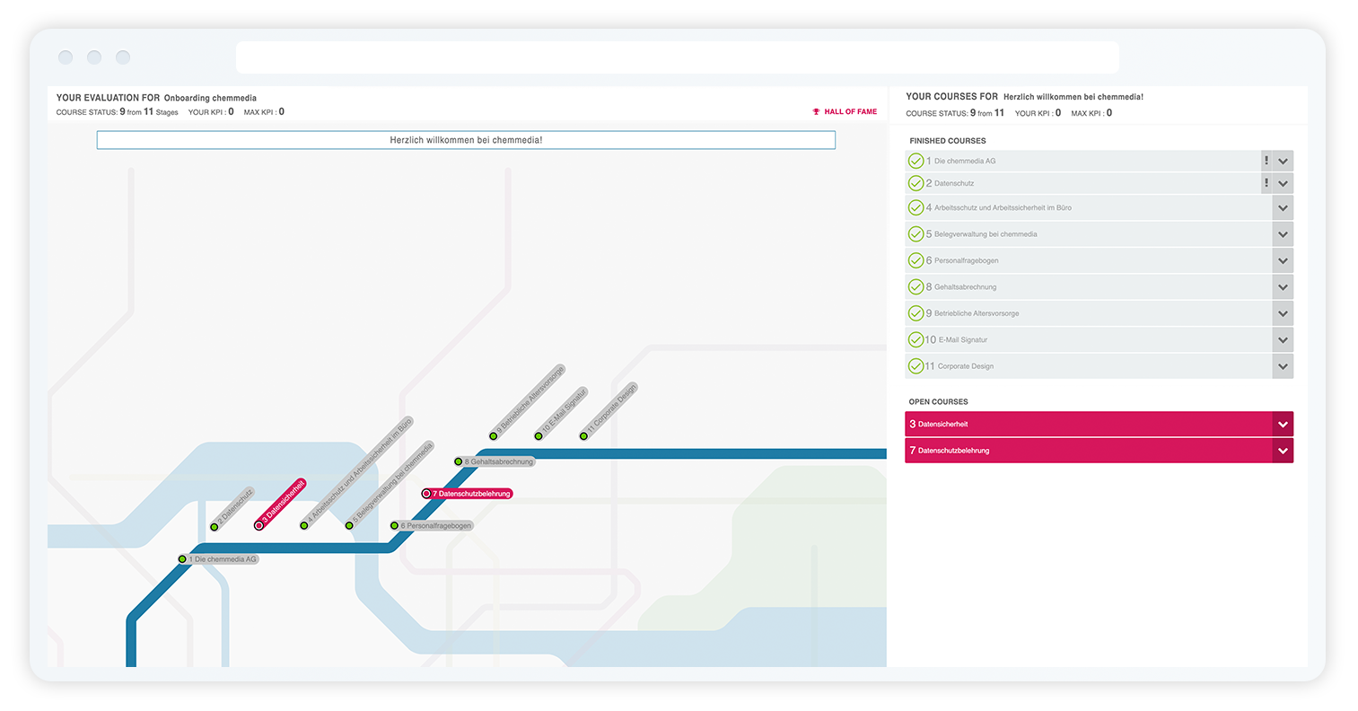The width and height of the screenshot is (1358, 711).
Task: Expand the 'Betriebliche Altersvorsorge' course row
Action: pyautogui.click(x=1283, y=313)
